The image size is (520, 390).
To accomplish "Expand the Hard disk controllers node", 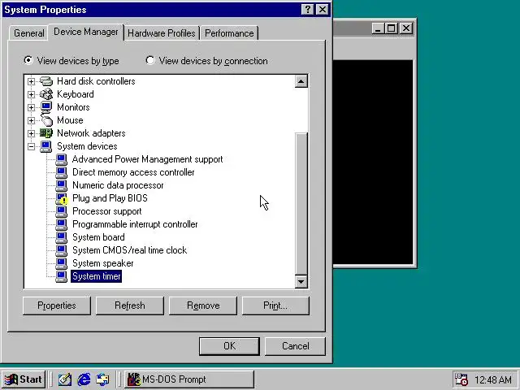I will click(31, 81).
